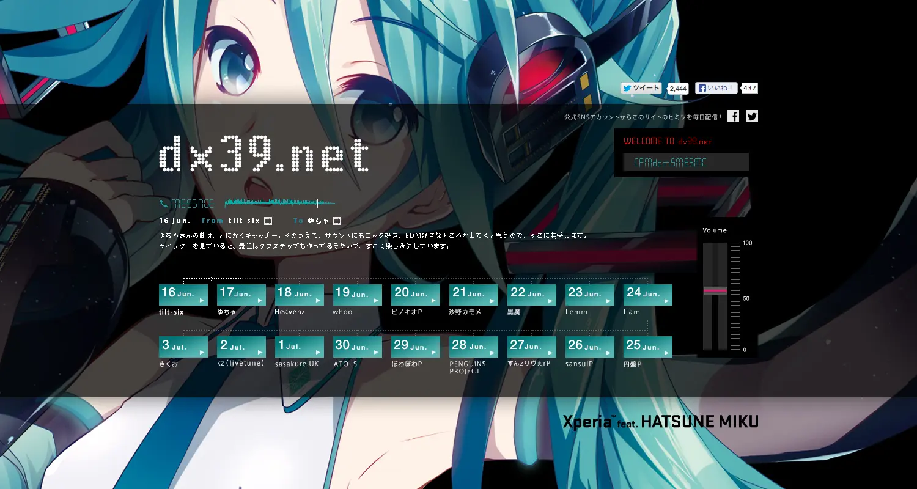Play the 3 Jul. きくお message
This screenshot has height=489, width=917.
coord(183,347)
